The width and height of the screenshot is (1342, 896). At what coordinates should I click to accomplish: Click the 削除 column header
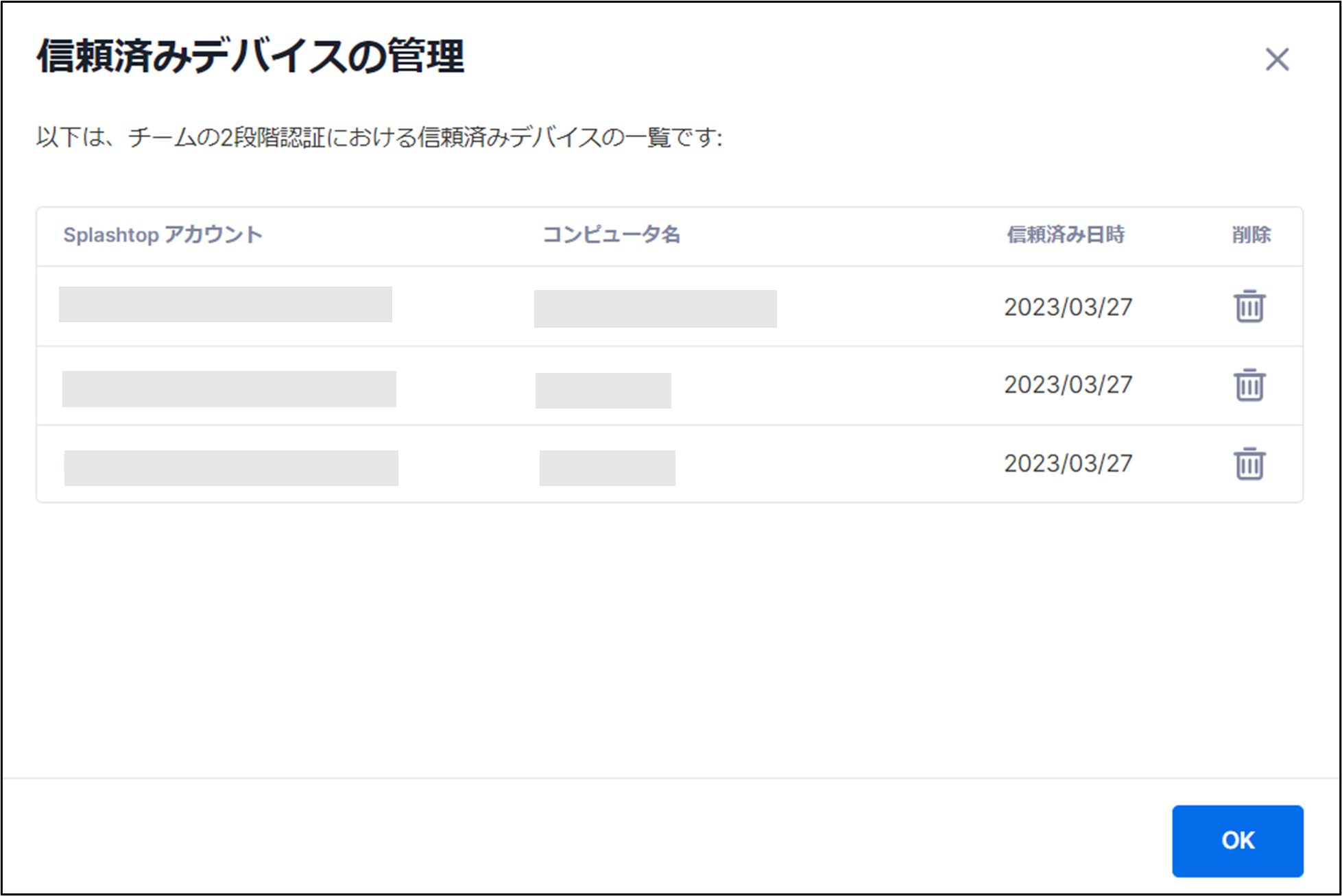coord(1251,235)
